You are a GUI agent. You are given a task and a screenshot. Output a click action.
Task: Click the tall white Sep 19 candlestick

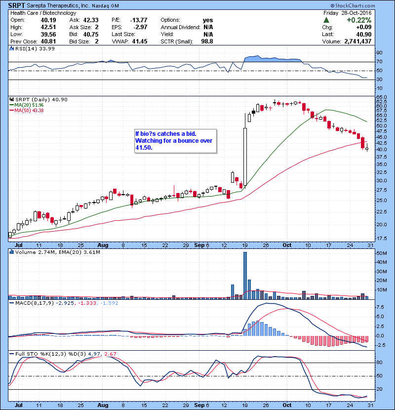[245, 157]
